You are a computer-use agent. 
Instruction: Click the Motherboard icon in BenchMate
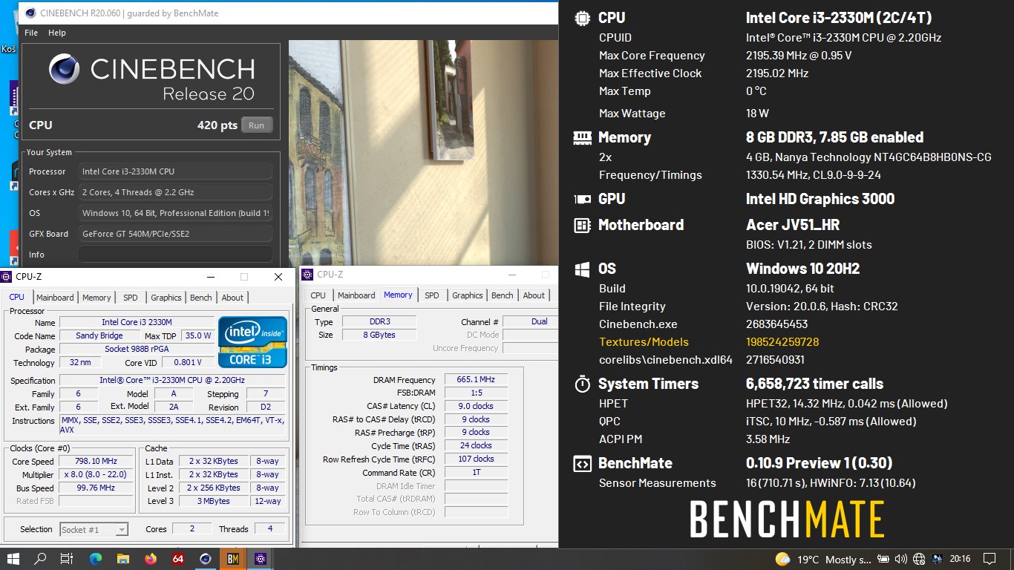583,225
